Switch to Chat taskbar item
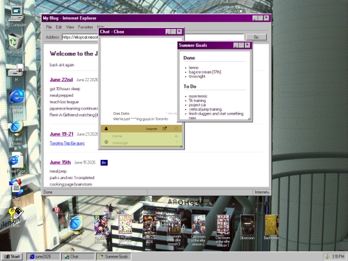 coord(78,256)
